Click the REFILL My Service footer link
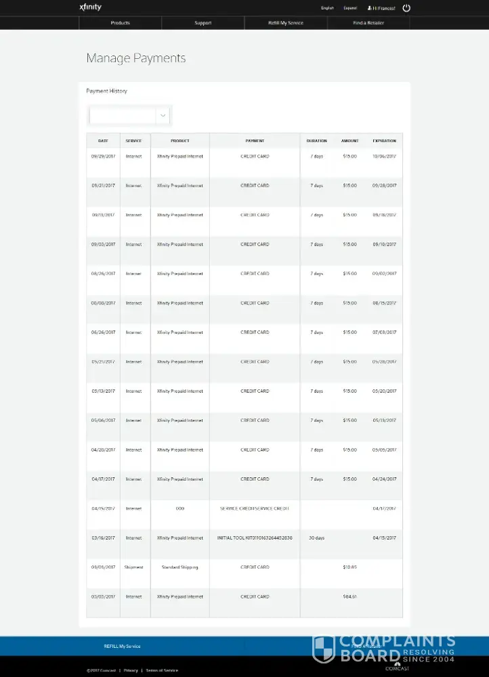 coord(122,647)
